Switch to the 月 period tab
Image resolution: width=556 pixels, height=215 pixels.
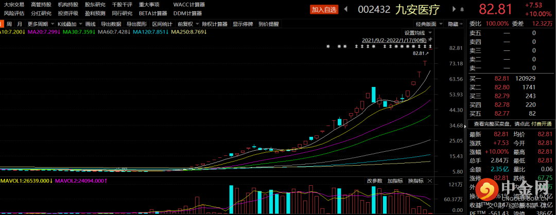(20, 24)
